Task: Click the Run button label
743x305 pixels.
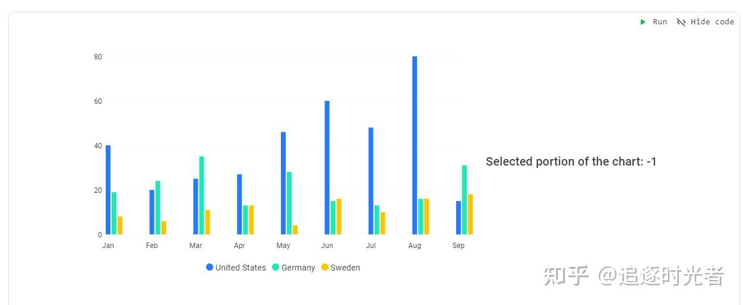Action: (660, 22)
